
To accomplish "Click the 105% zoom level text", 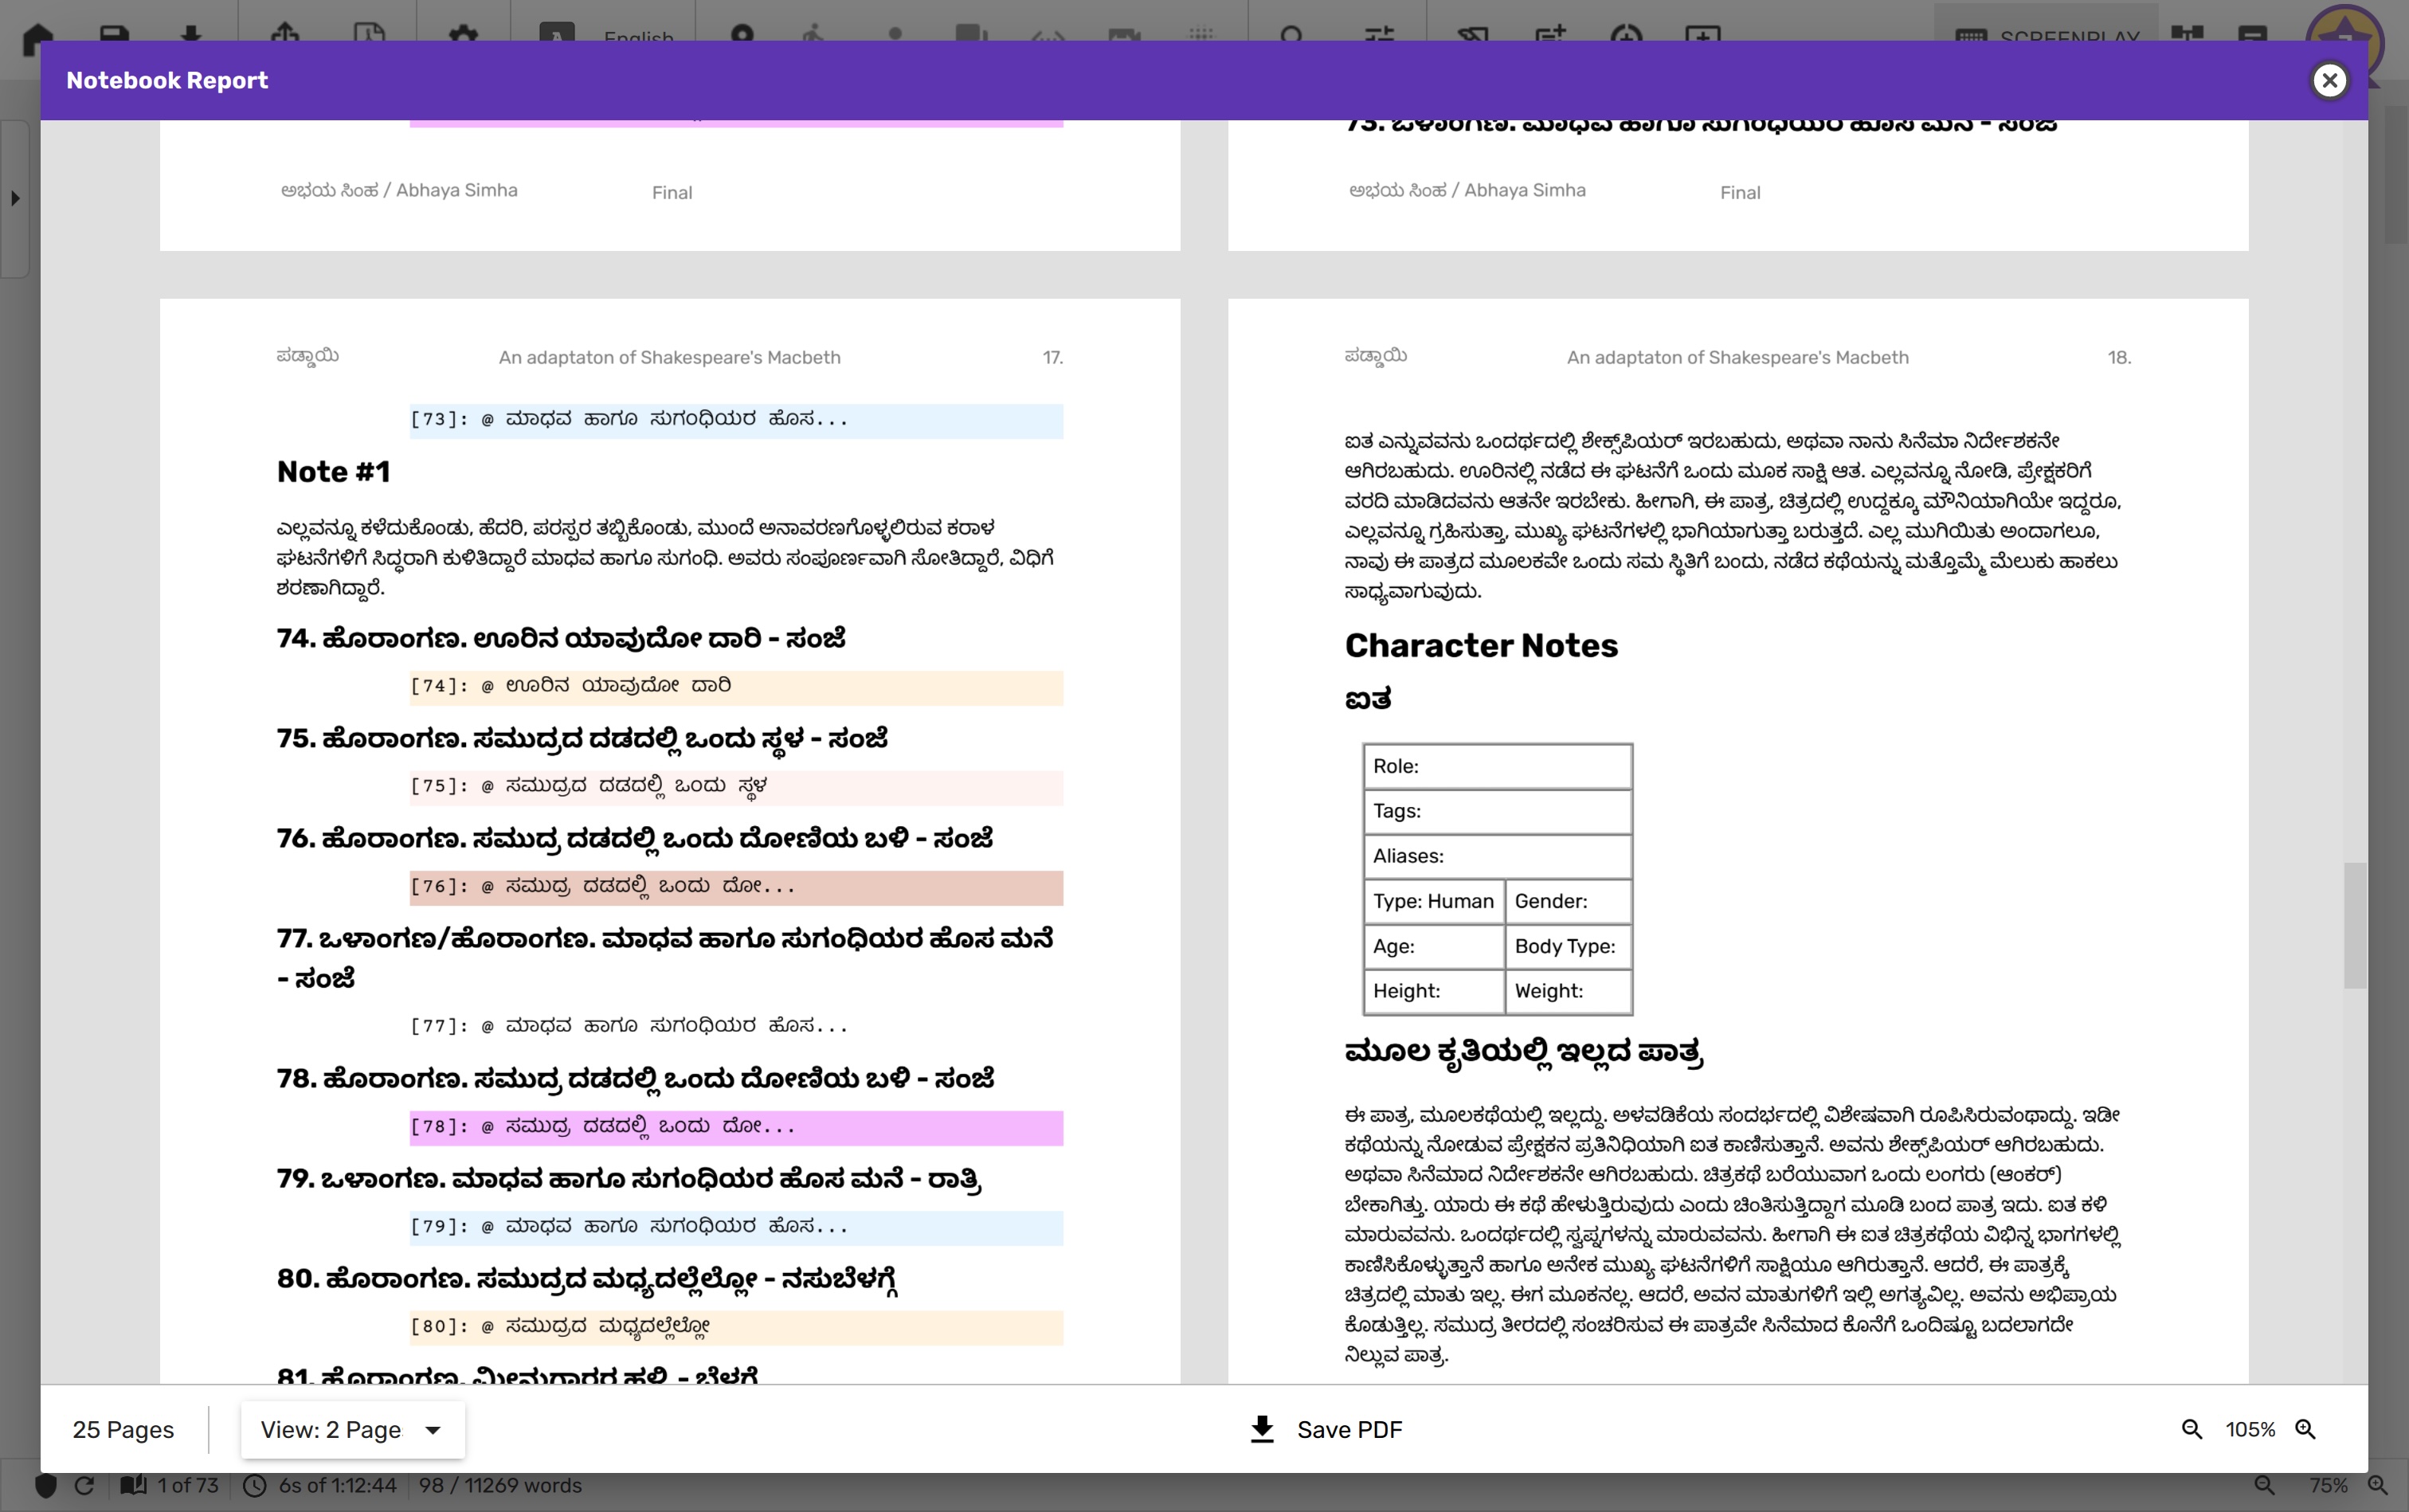I will [x=2249, y=1429].
